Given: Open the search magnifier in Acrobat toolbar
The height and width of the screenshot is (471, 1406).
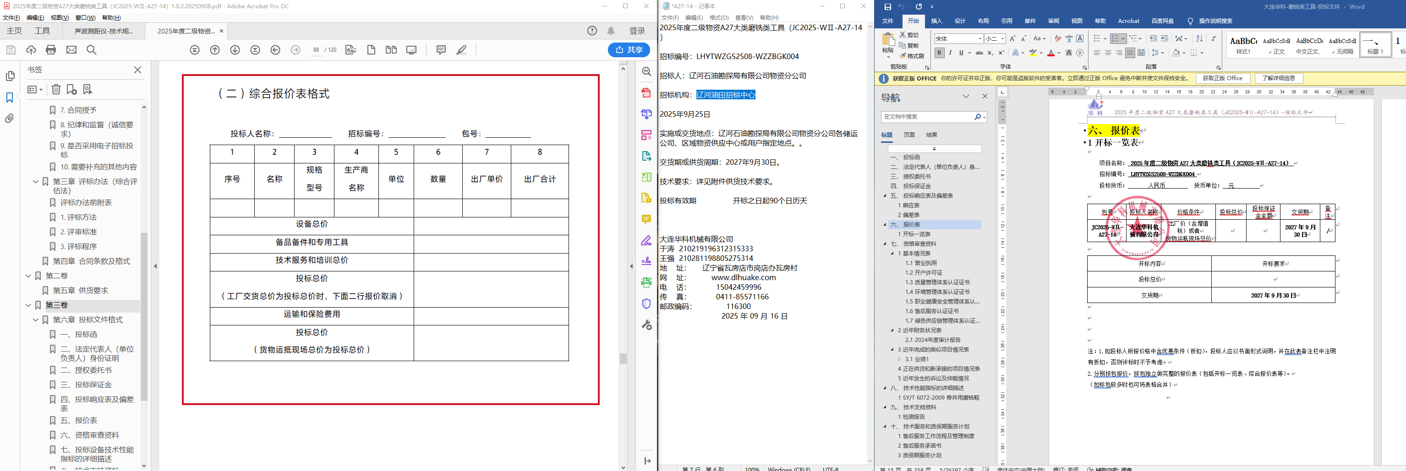Looking at the screenshot, I should point(92,49).
